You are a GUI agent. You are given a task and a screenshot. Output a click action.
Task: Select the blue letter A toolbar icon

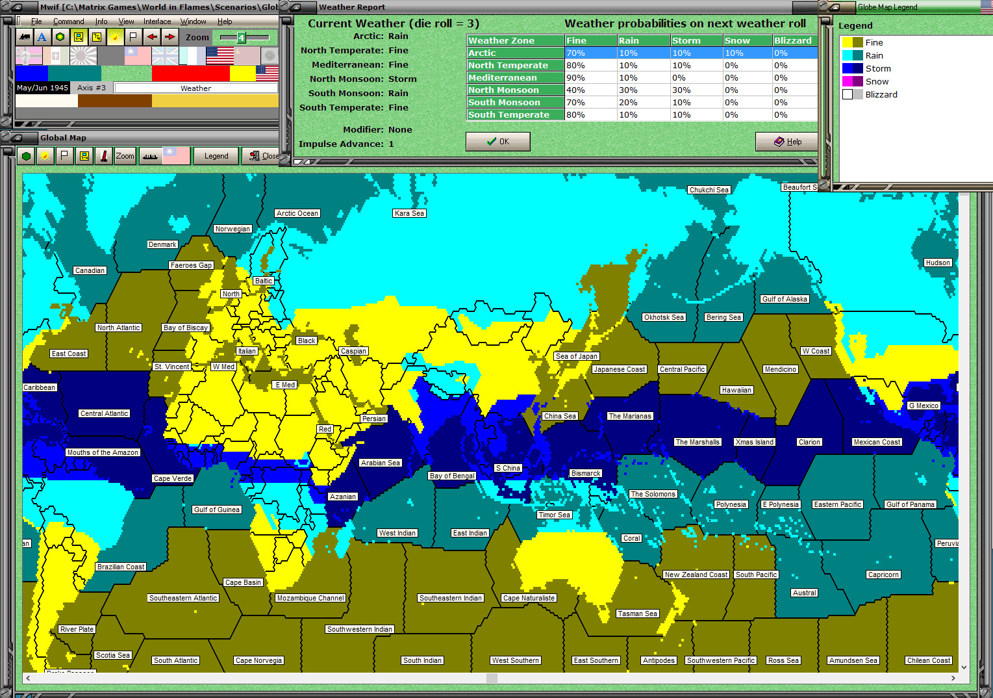pyautogui.click(x=42, y=37)
